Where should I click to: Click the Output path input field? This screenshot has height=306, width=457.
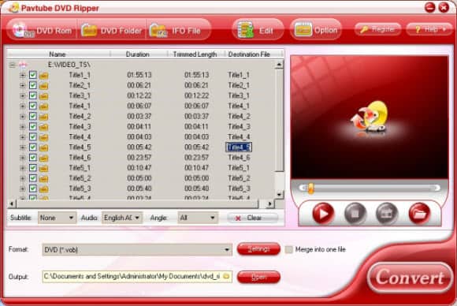pyautogui.click(x=137, y=276)
